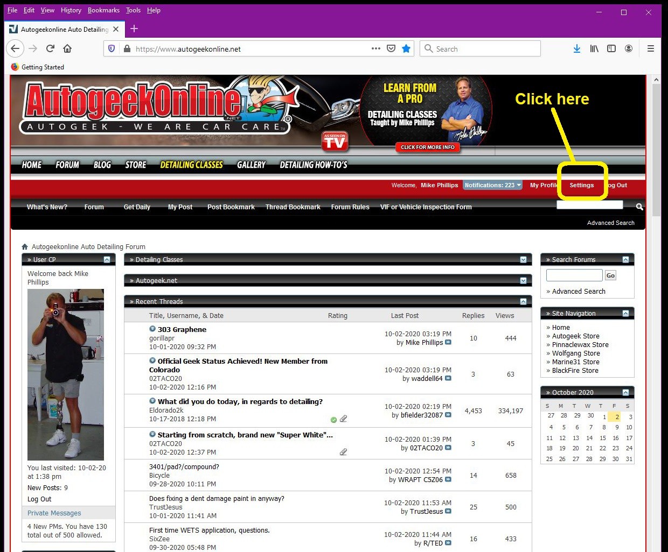The image size is (668, 552).
Task: Save page to Pocket icon
Action: click(391, 48)
